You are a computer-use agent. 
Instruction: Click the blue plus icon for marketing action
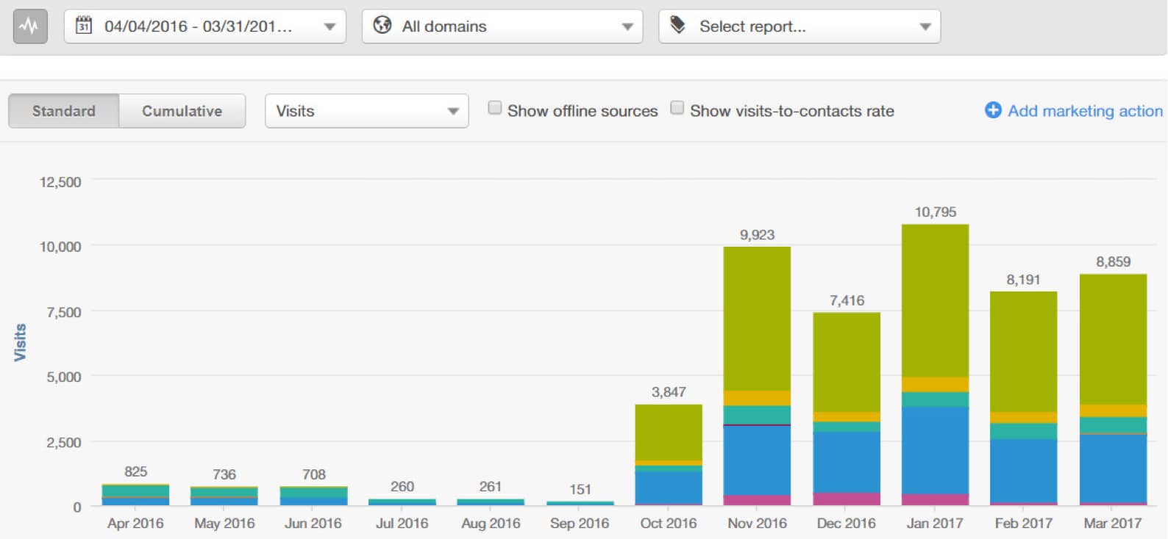[x=993, y=110]
